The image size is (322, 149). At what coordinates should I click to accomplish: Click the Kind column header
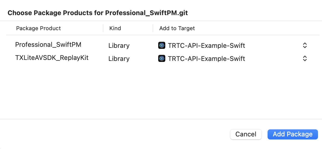115,28
